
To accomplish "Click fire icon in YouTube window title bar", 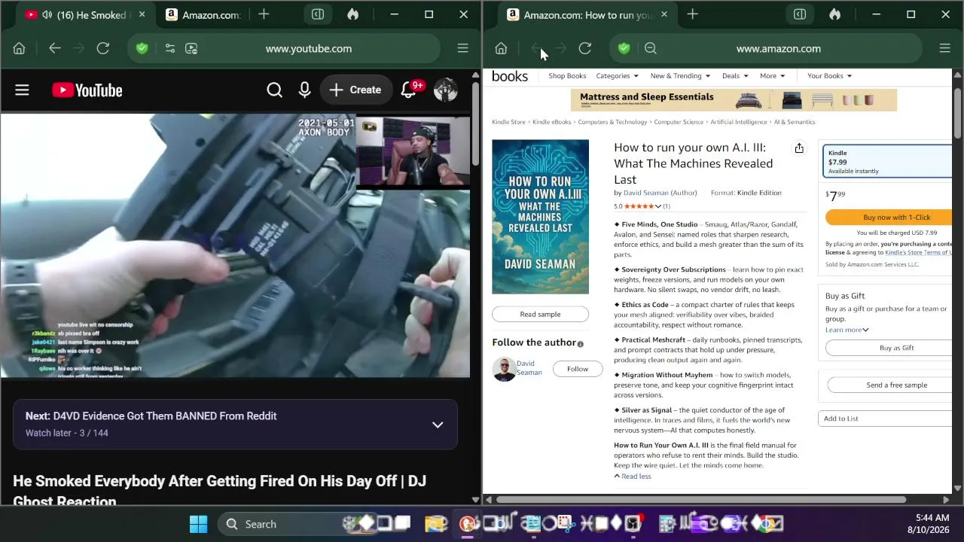I will click(352, 14).
